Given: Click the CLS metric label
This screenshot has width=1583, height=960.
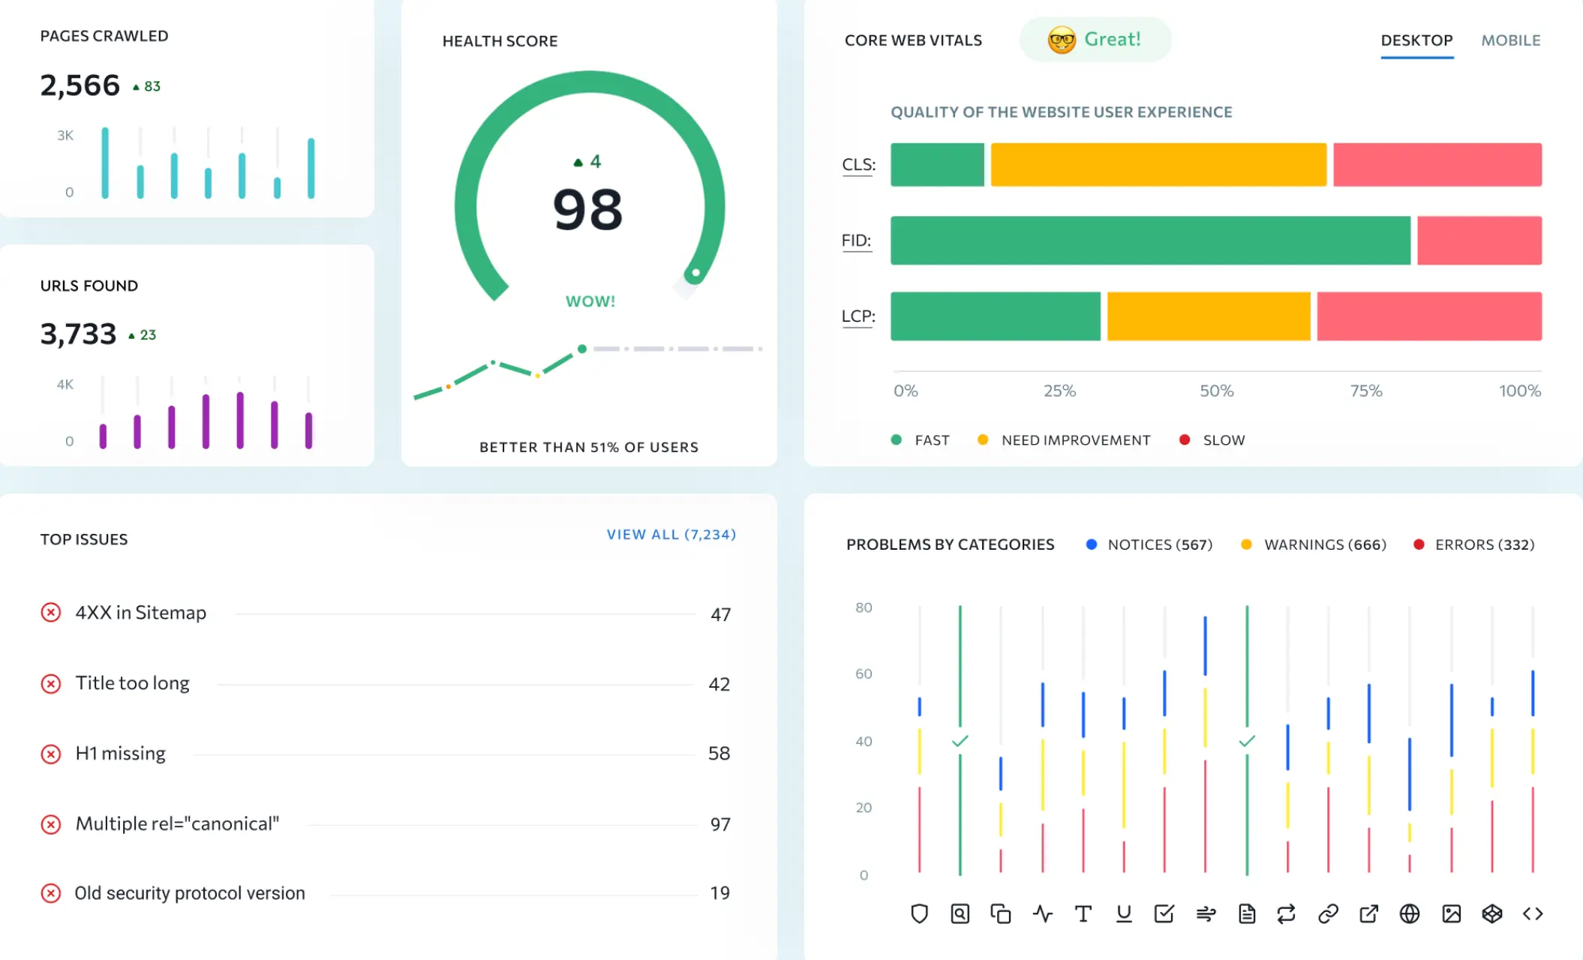Looking at the screenshot, I should coord(858,165).
